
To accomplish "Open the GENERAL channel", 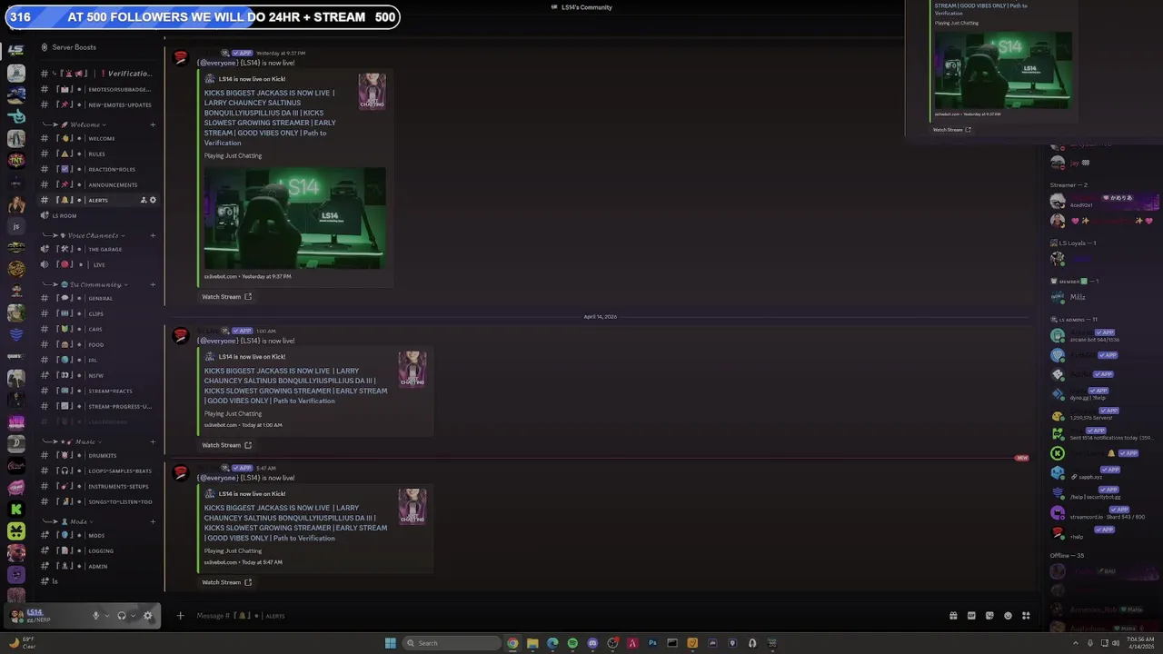I will coord(98,298).
